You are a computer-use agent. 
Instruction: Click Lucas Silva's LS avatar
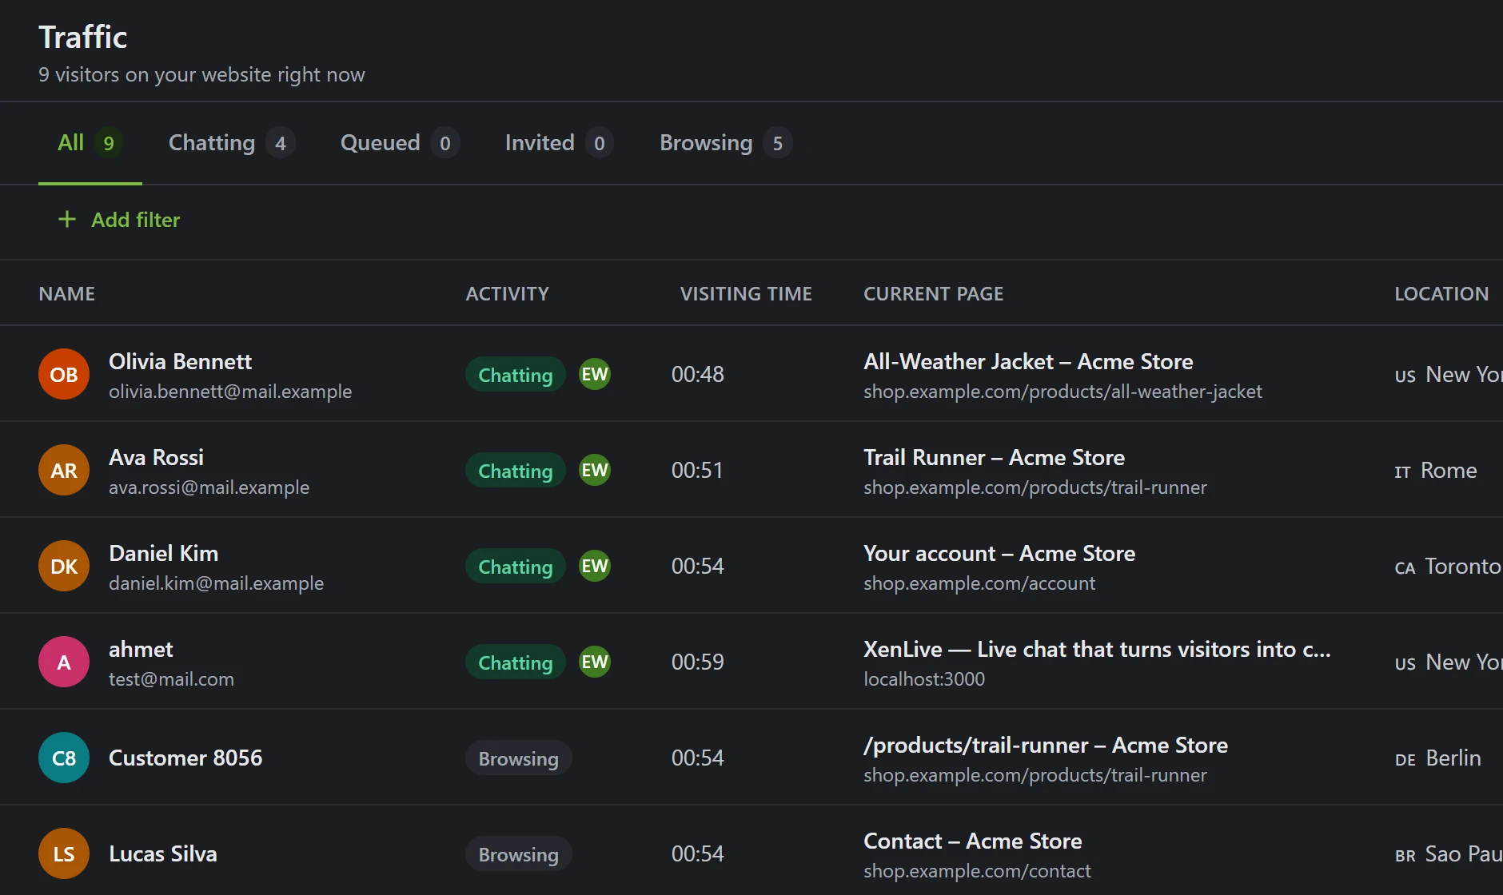pos(64,853)
